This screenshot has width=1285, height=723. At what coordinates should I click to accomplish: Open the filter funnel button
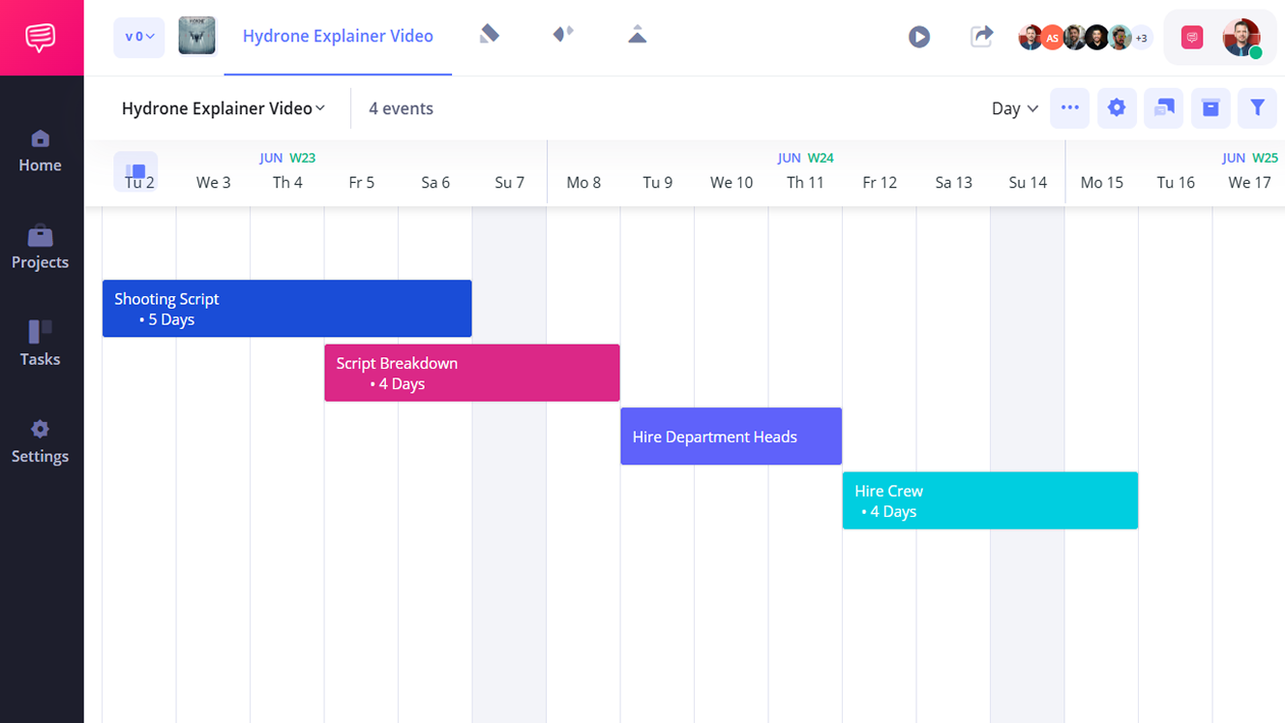coord(1257,108)
